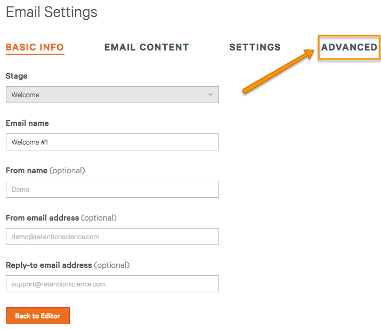Click the optional text beside From name
Screen dimensions: 381x329
tap(67, 171)
